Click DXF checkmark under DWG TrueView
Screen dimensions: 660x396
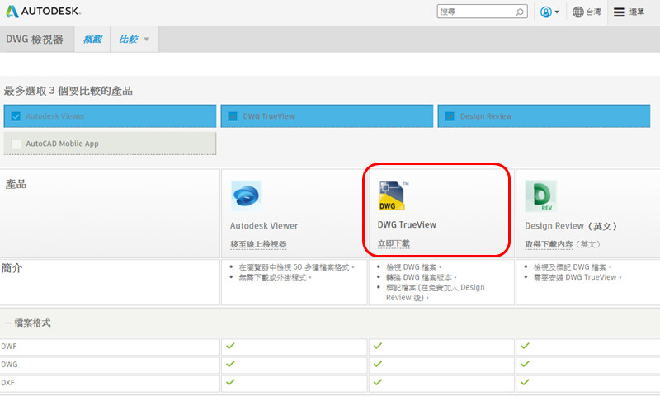(378, 382)
